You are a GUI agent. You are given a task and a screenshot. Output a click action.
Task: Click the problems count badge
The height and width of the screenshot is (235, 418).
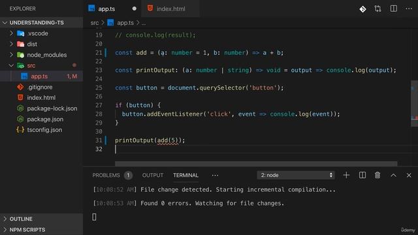click(128, 176)
